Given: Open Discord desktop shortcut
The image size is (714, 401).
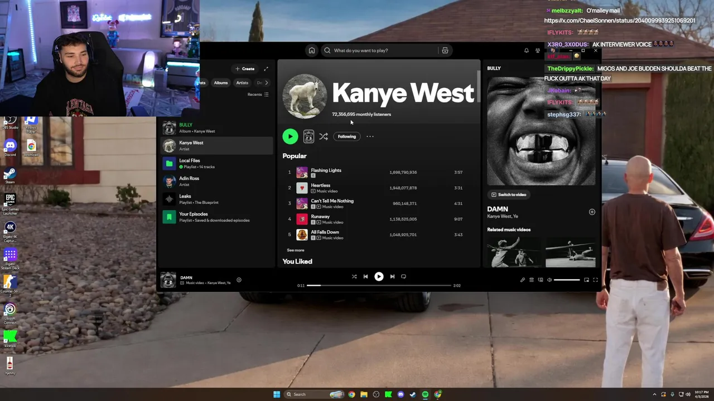Looking at the screenshot, I should [10, 148].
